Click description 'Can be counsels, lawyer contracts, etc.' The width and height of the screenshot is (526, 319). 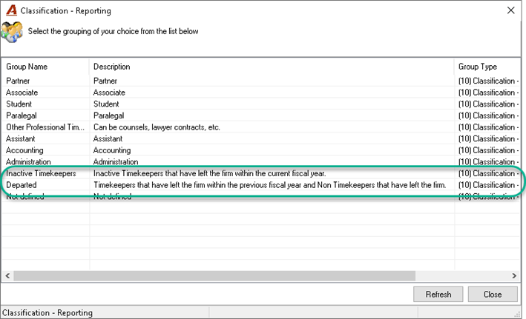point(157,127)
